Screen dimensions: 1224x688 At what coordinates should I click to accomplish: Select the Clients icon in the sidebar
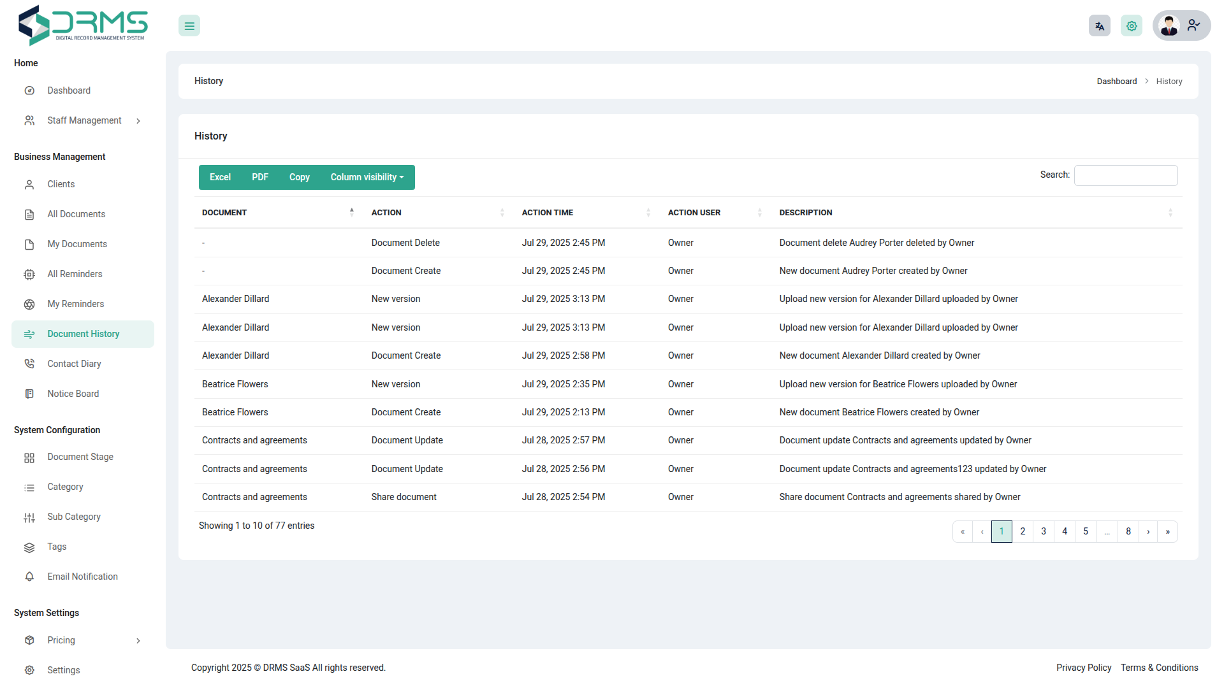[x=29, y=184]
